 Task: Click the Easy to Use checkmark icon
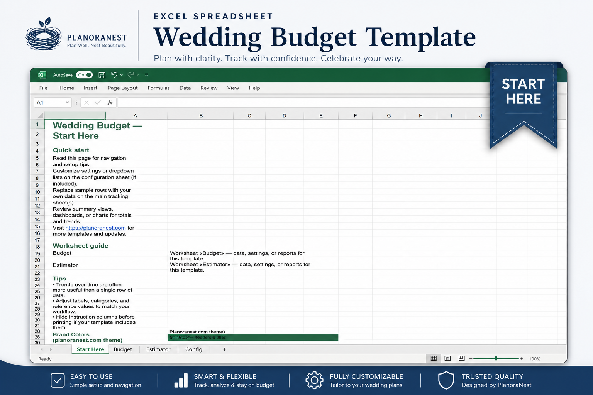coord(58,380)
